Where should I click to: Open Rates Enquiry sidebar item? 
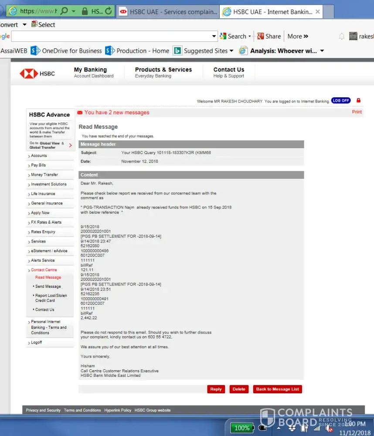tap(43, 232)
